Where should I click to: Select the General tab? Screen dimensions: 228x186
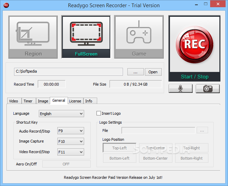point(59,101)
